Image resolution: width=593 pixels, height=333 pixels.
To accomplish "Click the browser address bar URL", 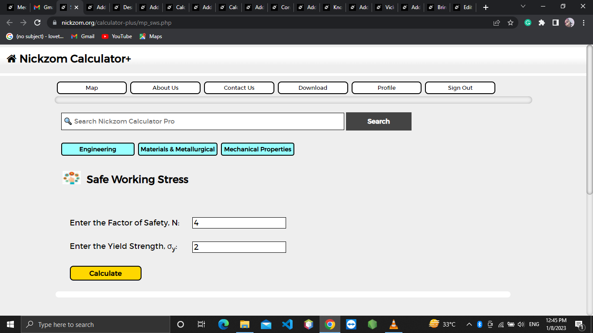I will click(116, 23).
